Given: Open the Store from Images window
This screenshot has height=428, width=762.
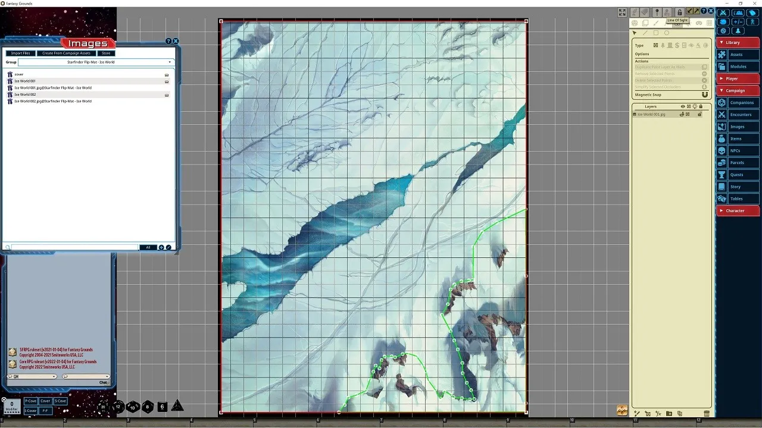Looking at the screenshot, I should coord(106,53).
